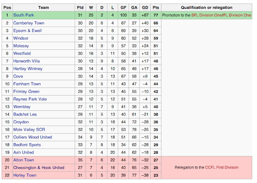Image resolution: width=257 pixels, height=183 pixels.
Task: Open the Farnham Town link
Action: [x=27, y=84]
